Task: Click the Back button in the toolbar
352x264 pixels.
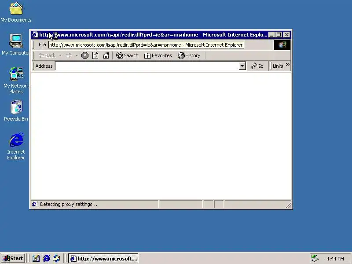Action: tap(47, 55)
